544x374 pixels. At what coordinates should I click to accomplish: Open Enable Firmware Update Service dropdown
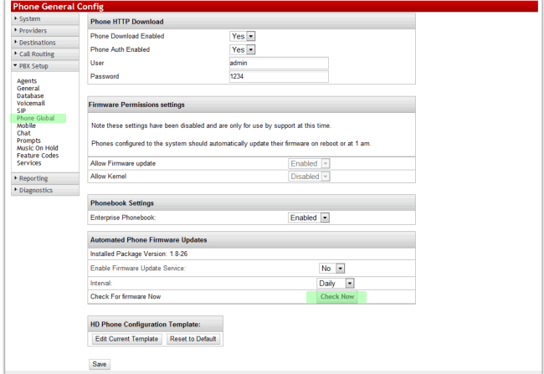click(x=331, y=269)
